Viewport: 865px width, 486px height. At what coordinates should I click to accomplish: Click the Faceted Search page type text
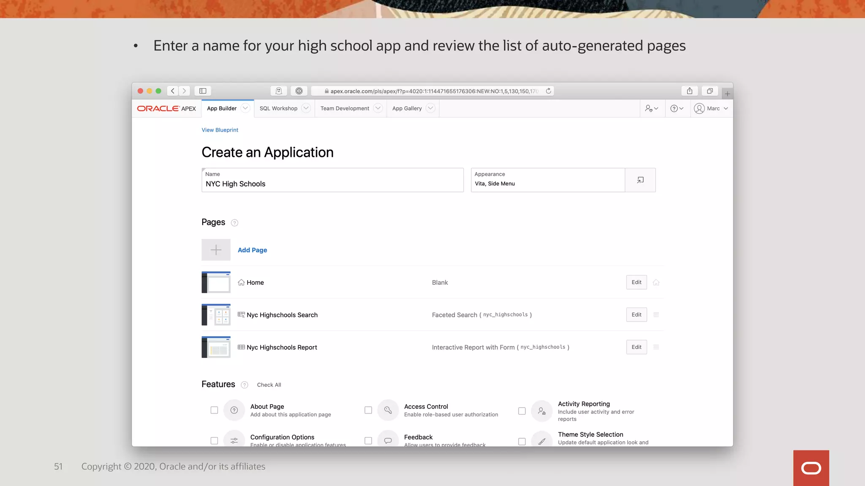[x=481, y=315]
